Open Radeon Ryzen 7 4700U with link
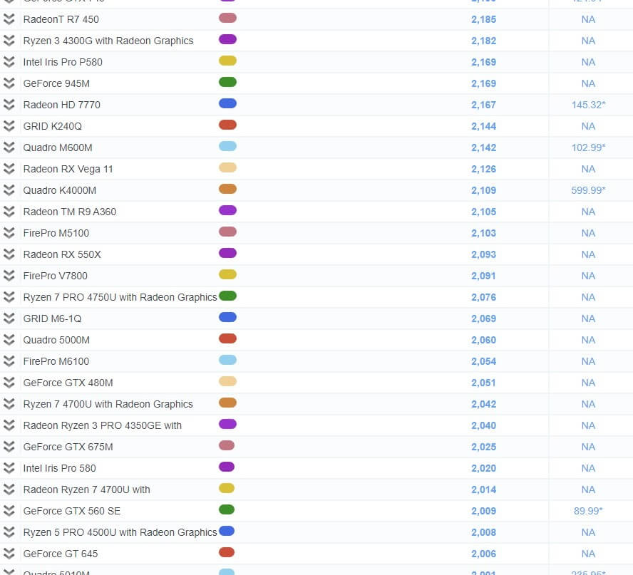Screen dimensions: 633x575 (x=86, y=490)
